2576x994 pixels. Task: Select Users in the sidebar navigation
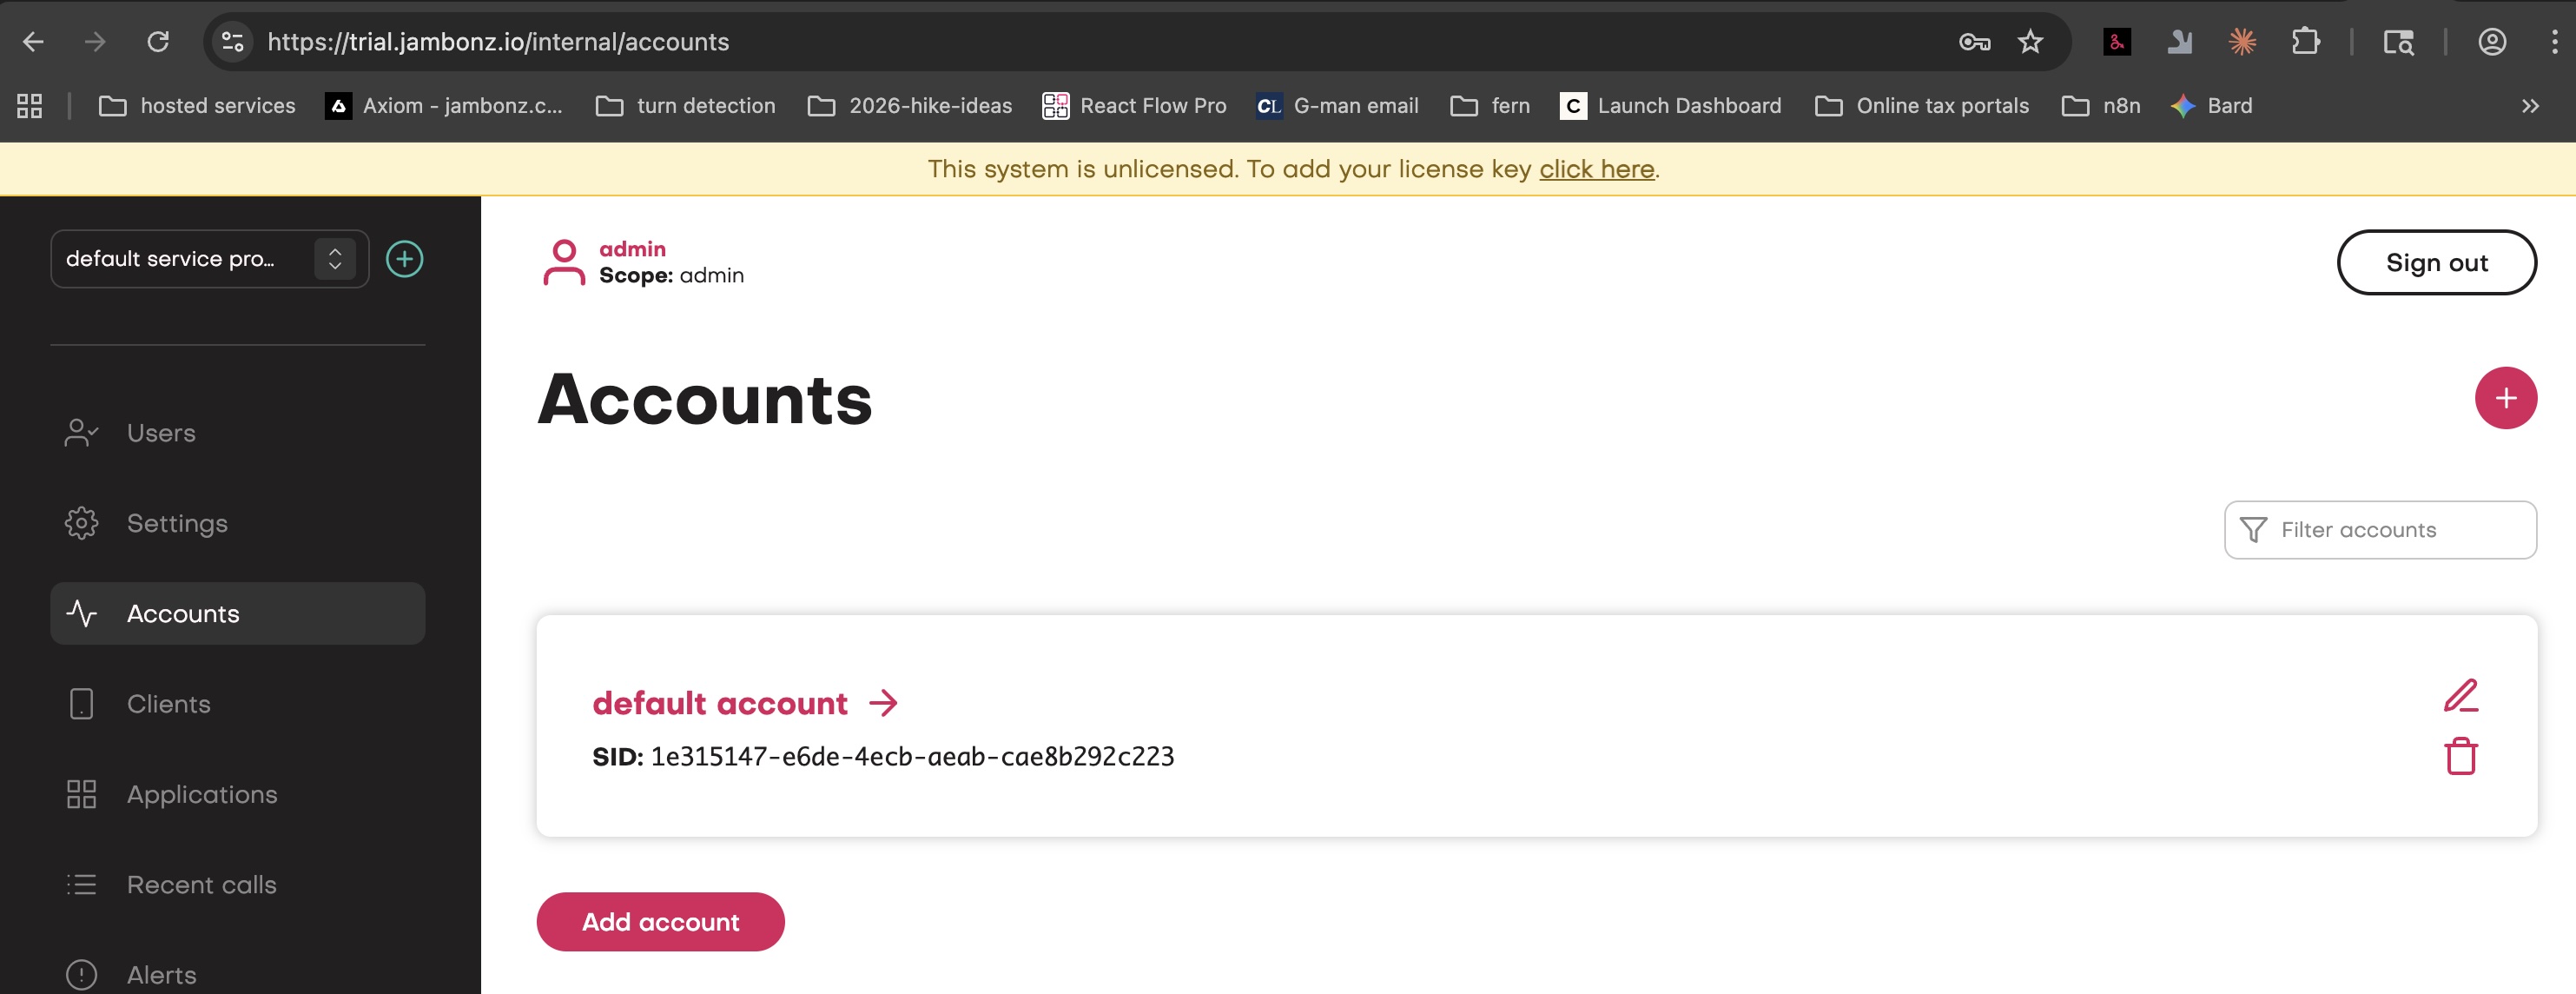point(160,433)
